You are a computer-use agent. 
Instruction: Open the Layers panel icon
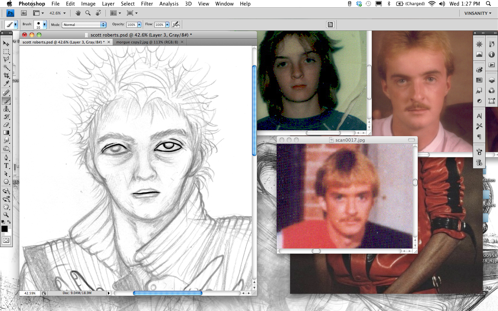[x=491, y=80]
